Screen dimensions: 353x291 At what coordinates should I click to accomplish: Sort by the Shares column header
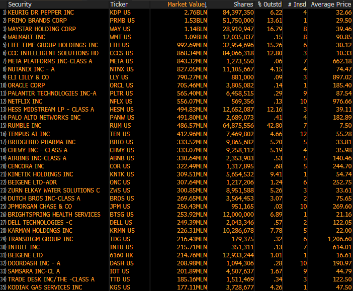243,5
